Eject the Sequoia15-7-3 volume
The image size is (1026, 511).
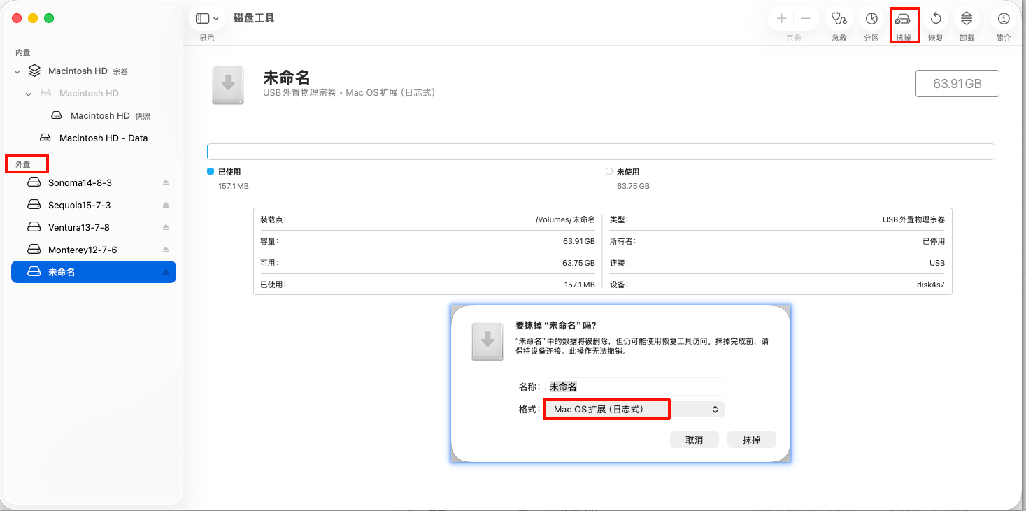tap(166, 206)
